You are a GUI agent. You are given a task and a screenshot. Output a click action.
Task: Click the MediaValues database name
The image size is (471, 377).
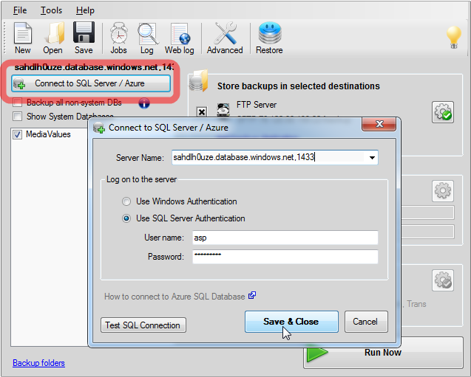click(x=48, y=134)
